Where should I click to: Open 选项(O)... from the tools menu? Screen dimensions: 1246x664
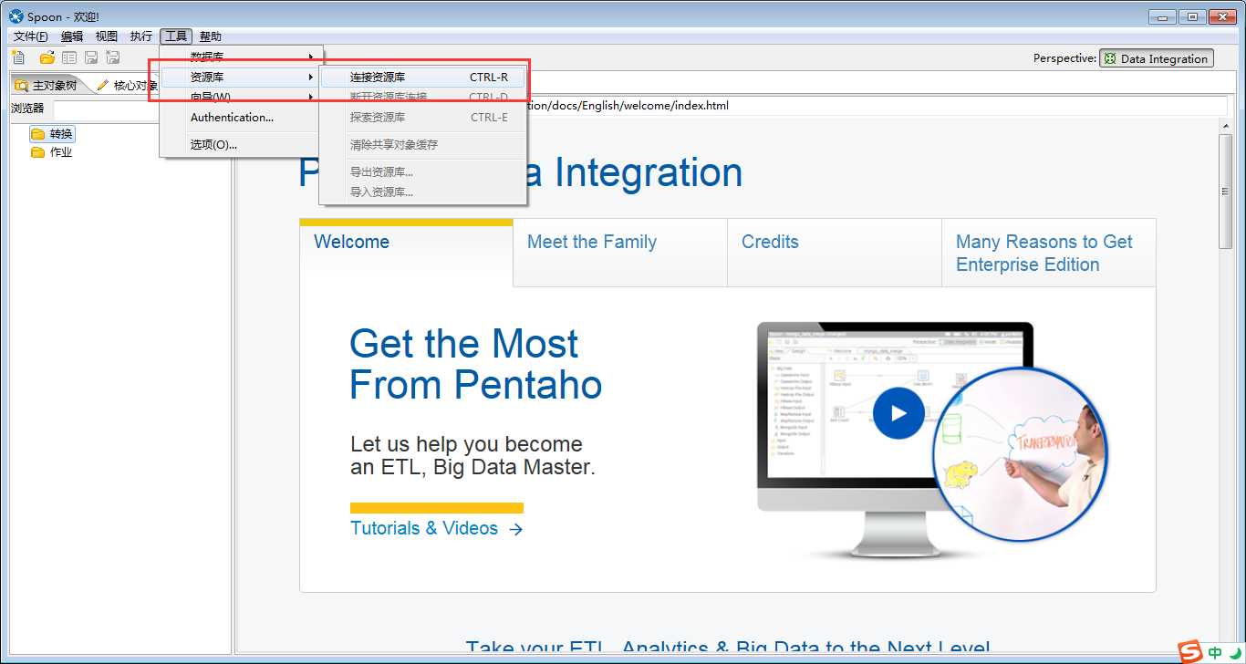click(x=241, y=145)
